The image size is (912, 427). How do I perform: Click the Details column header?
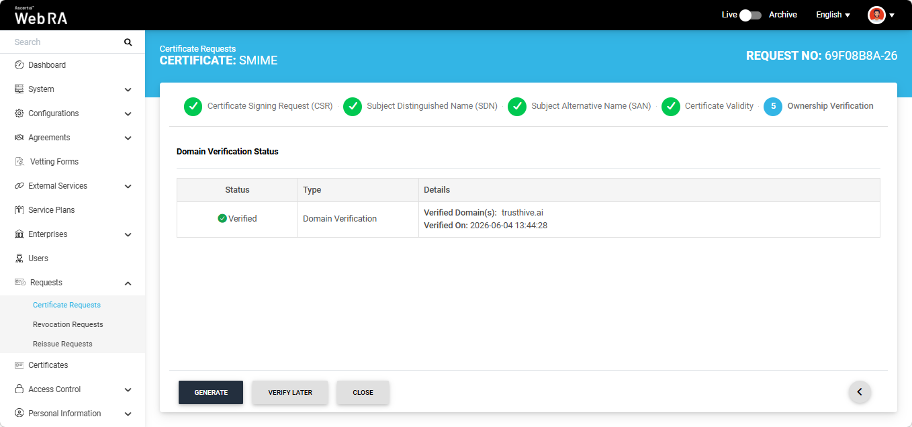[649, 190]
